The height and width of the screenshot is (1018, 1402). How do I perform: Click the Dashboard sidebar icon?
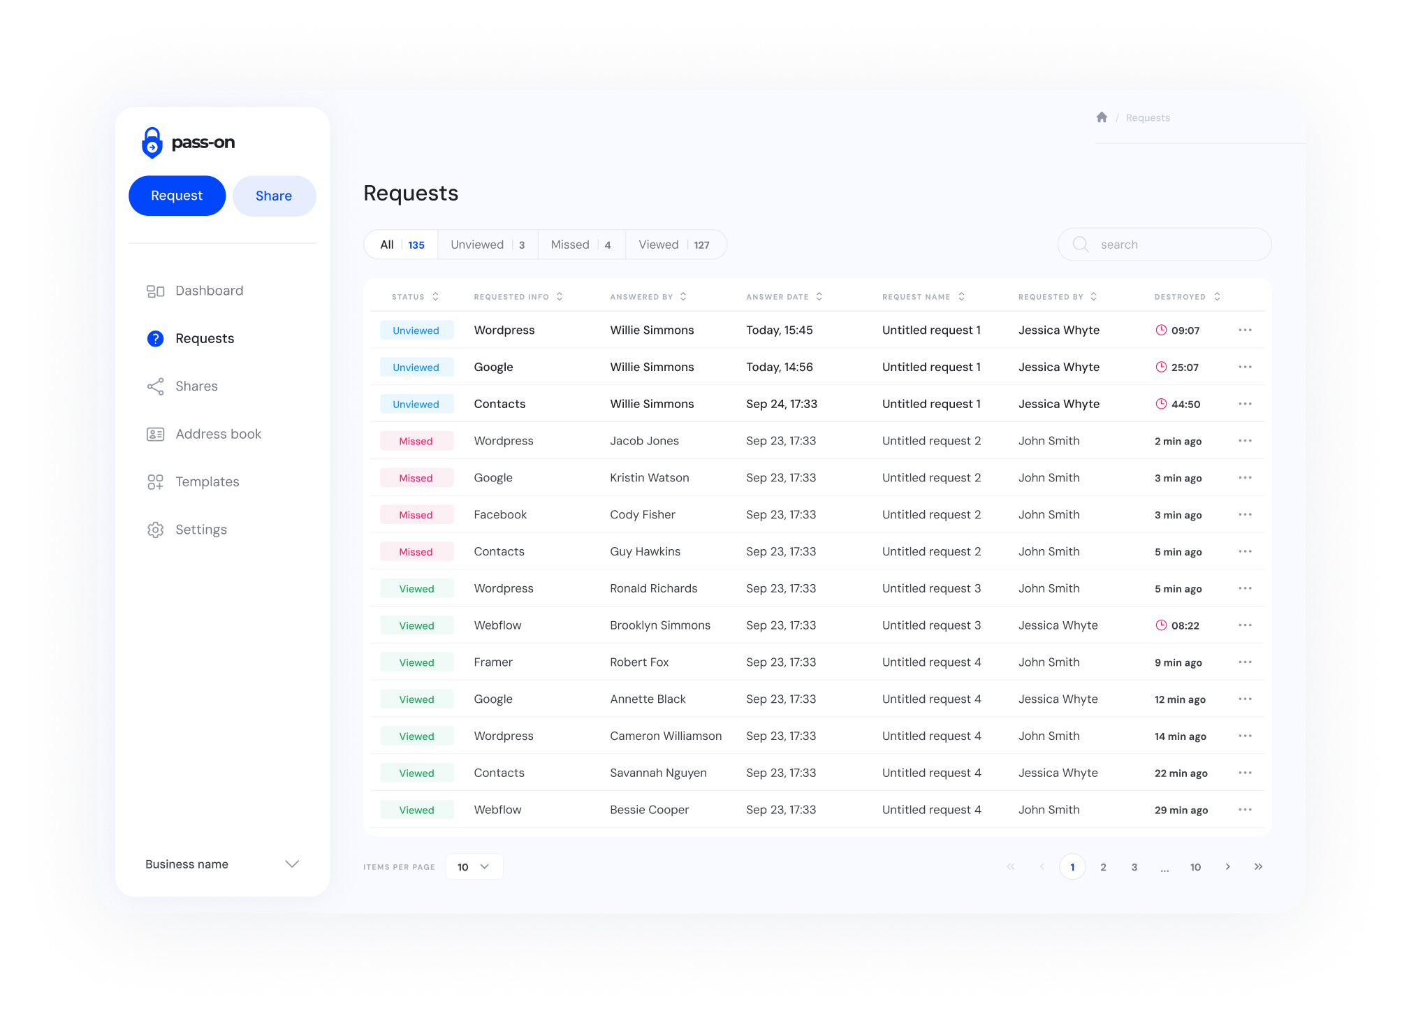coord(155,291)
